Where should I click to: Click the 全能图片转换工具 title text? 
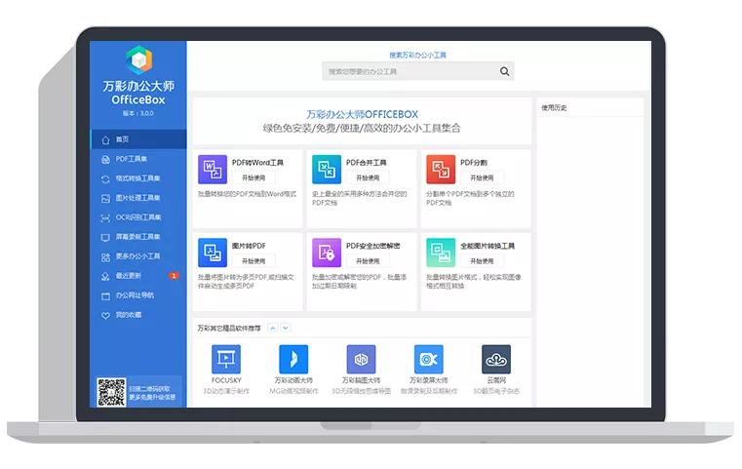[488, 246]
